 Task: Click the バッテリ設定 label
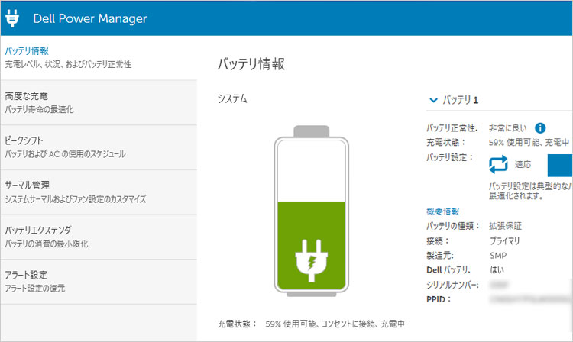[449, 157]
